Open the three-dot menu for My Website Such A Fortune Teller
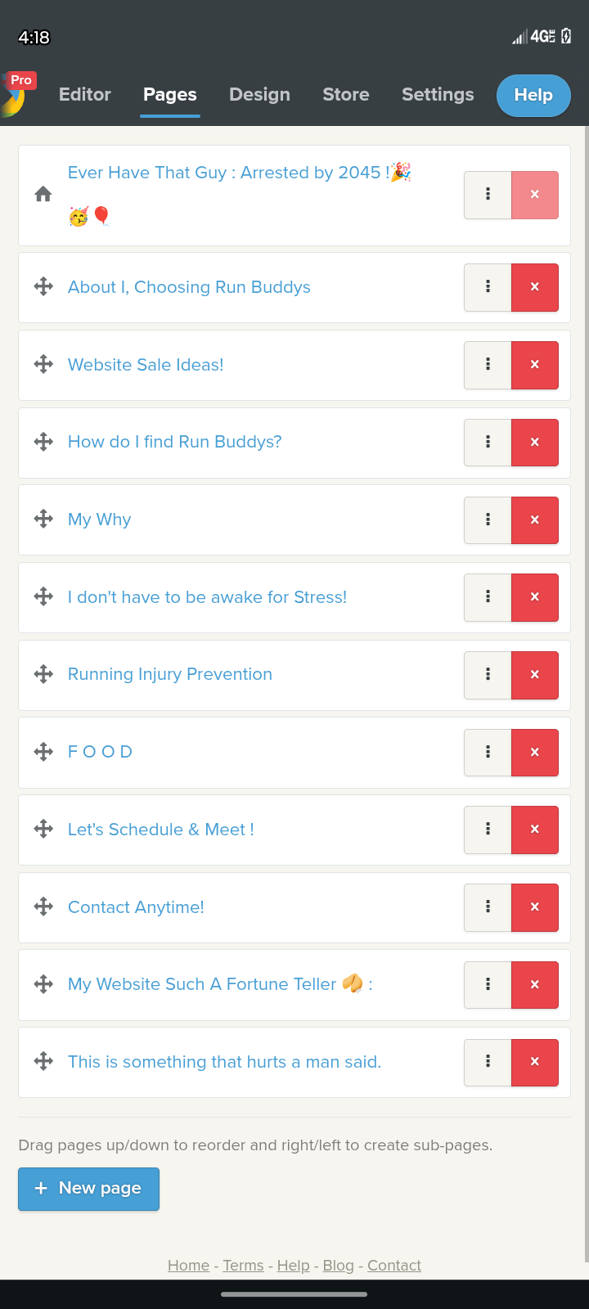 click(488, 984)
